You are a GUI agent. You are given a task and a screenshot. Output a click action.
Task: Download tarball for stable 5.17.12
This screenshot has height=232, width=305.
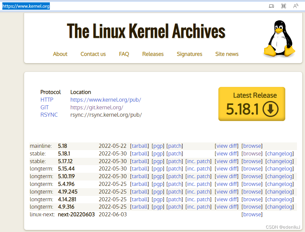pos(139,161)
